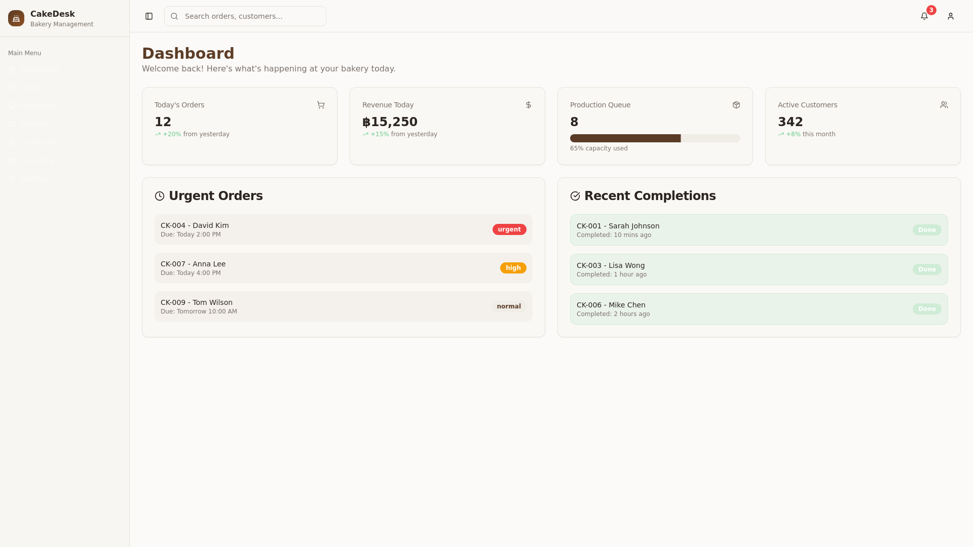
Task: Click the 342 active customers value
Action: pos(791,122)
